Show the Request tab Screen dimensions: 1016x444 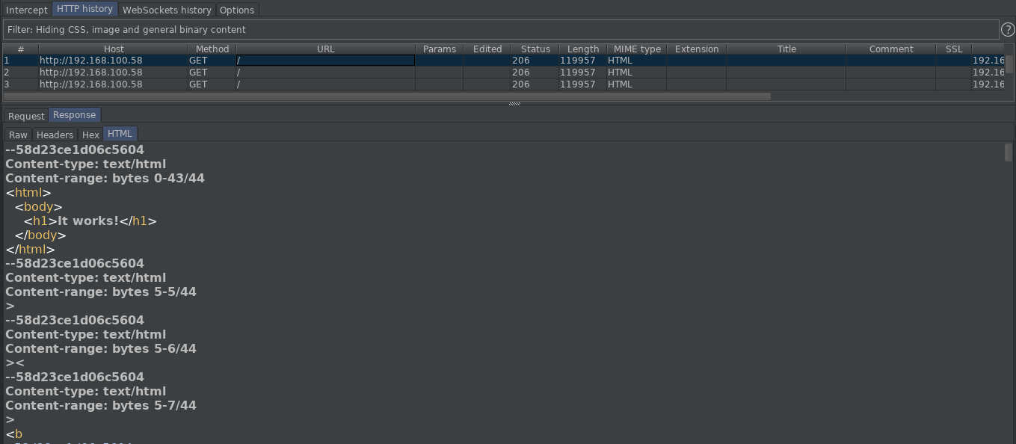pos(26,116)
